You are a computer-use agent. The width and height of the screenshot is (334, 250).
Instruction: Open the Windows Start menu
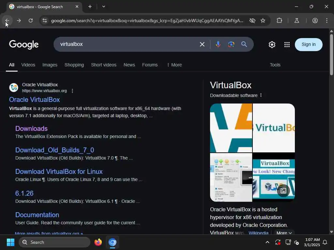pos(10,242)
